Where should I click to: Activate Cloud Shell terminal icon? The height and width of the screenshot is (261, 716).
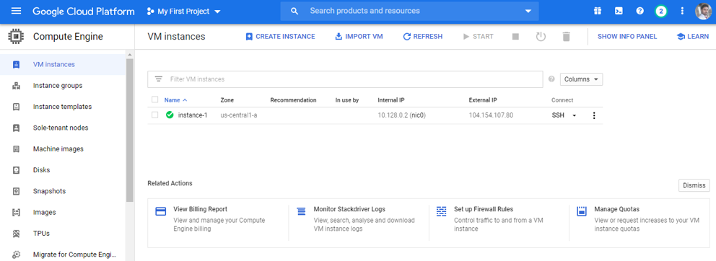[x=619, y=12]
